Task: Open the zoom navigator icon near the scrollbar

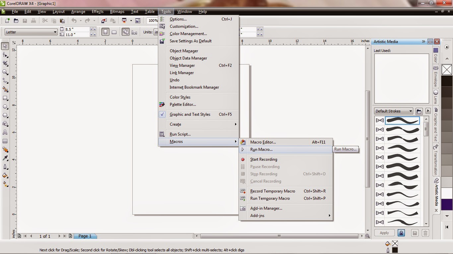Action: point(367,236)
